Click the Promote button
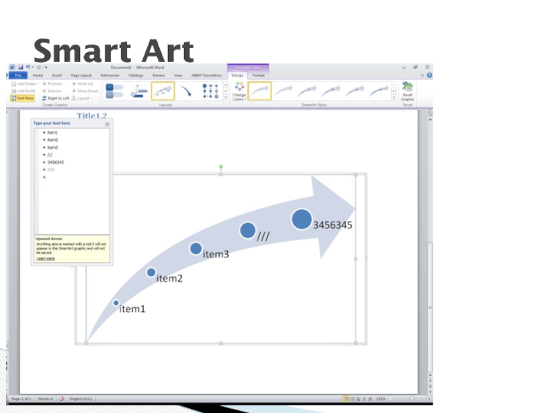 point(52,83)
